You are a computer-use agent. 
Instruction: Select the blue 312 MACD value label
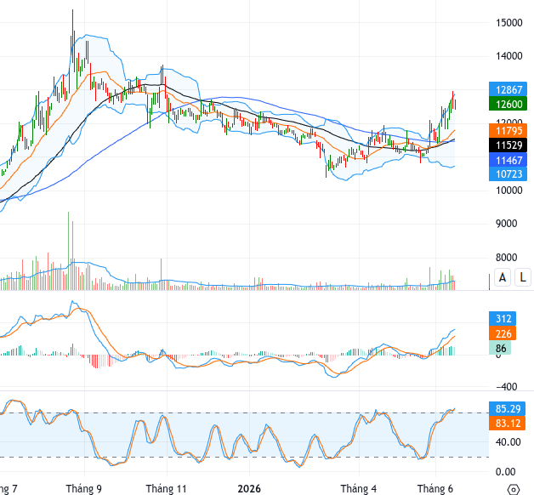pyautogui.click(x=503, y=319)
